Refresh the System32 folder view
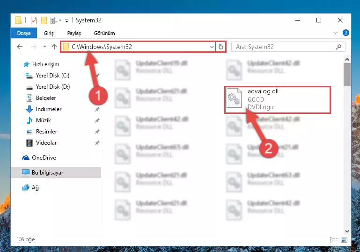Image resolution: width=360 pixels, height=252 pixels. click(220, 47)
